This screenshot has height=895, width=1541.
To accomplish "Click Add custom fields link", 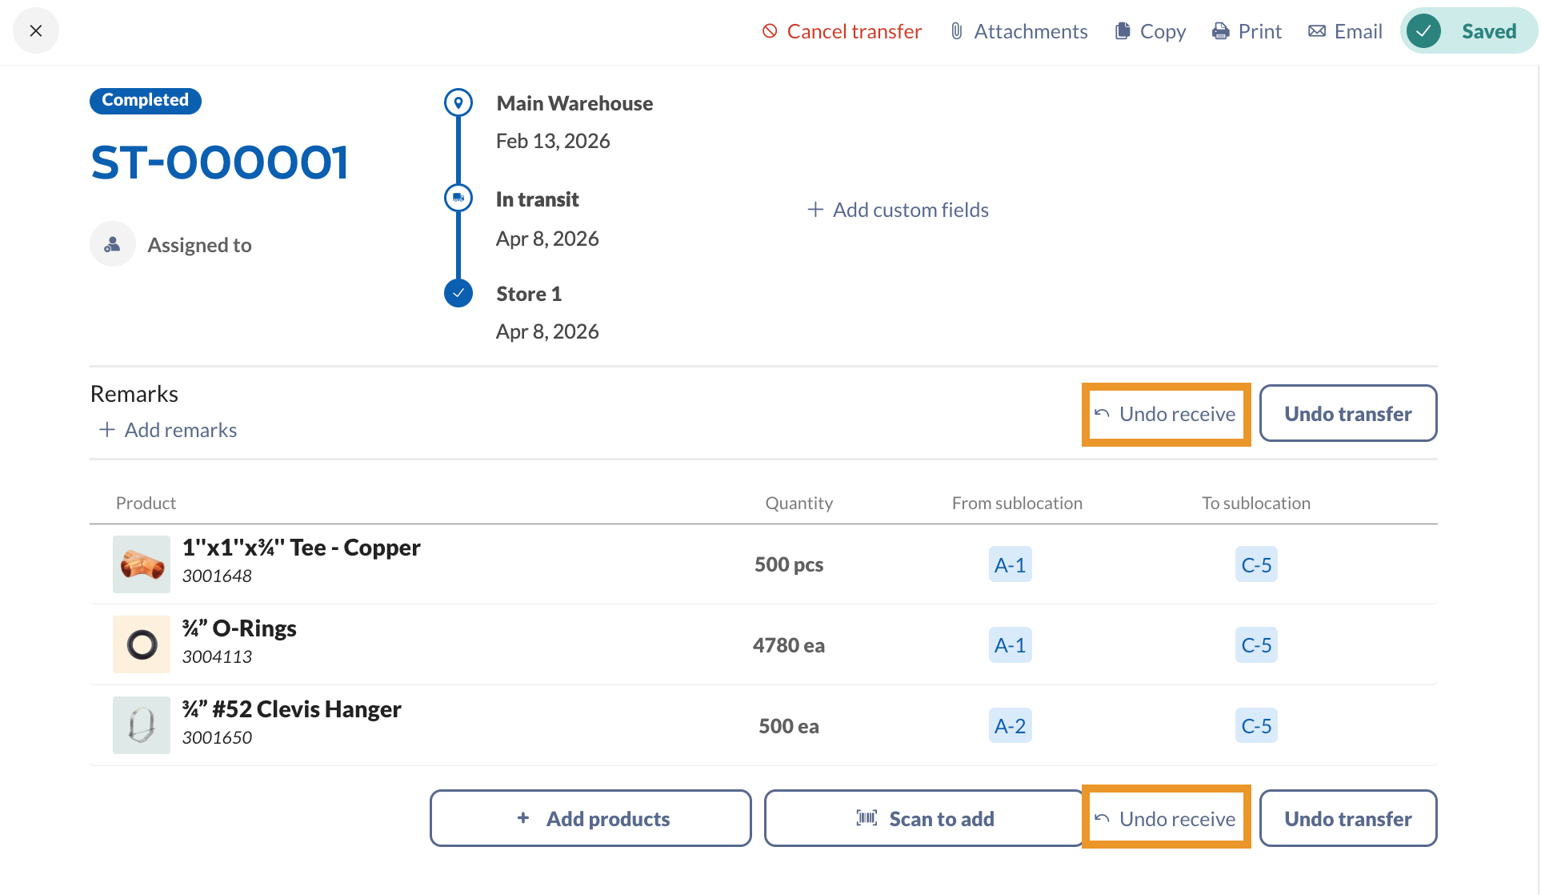I will (x=898, y=210).
